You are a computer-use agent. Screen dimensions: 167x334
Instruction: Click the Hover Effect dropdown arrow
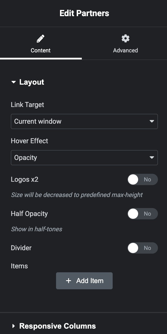click(152, 157)
